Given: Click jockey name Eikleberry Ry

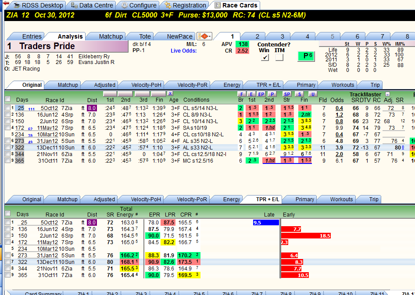Looking at the screenshot, I should click(94, 56).
